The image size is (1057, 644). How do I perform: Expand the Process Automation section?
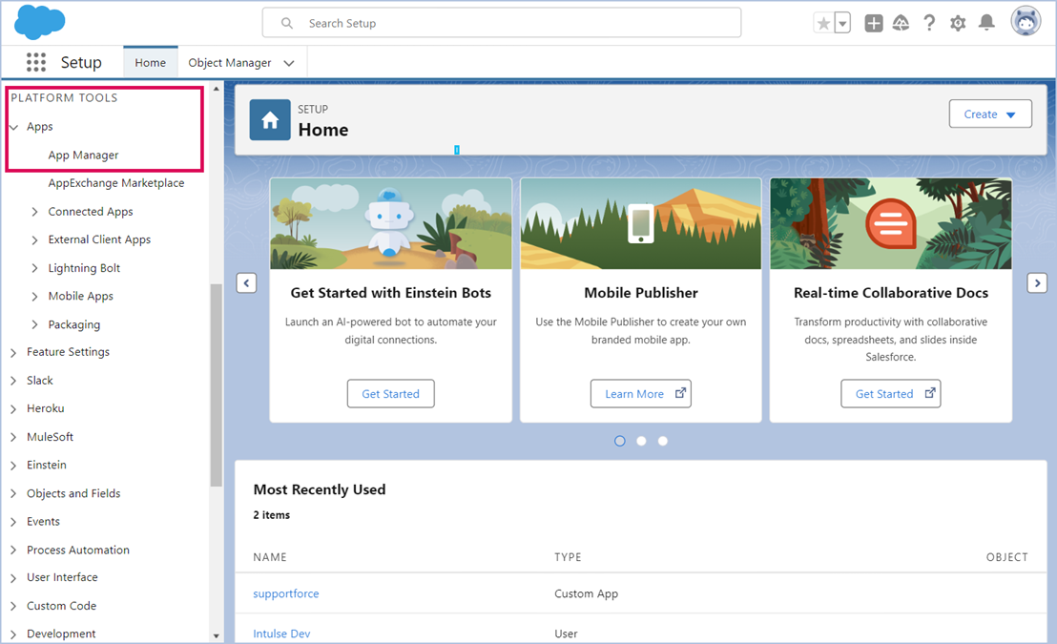[x=13, y=551]
